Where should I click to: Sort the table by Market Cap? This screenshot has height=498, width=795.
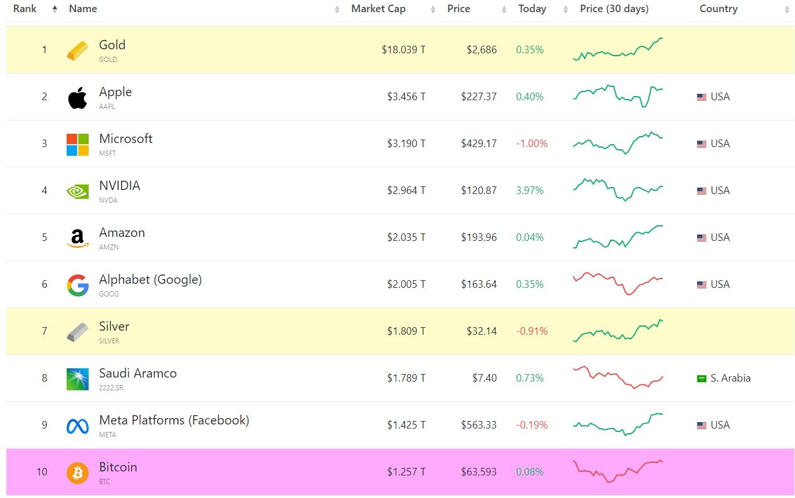(378, 9)
